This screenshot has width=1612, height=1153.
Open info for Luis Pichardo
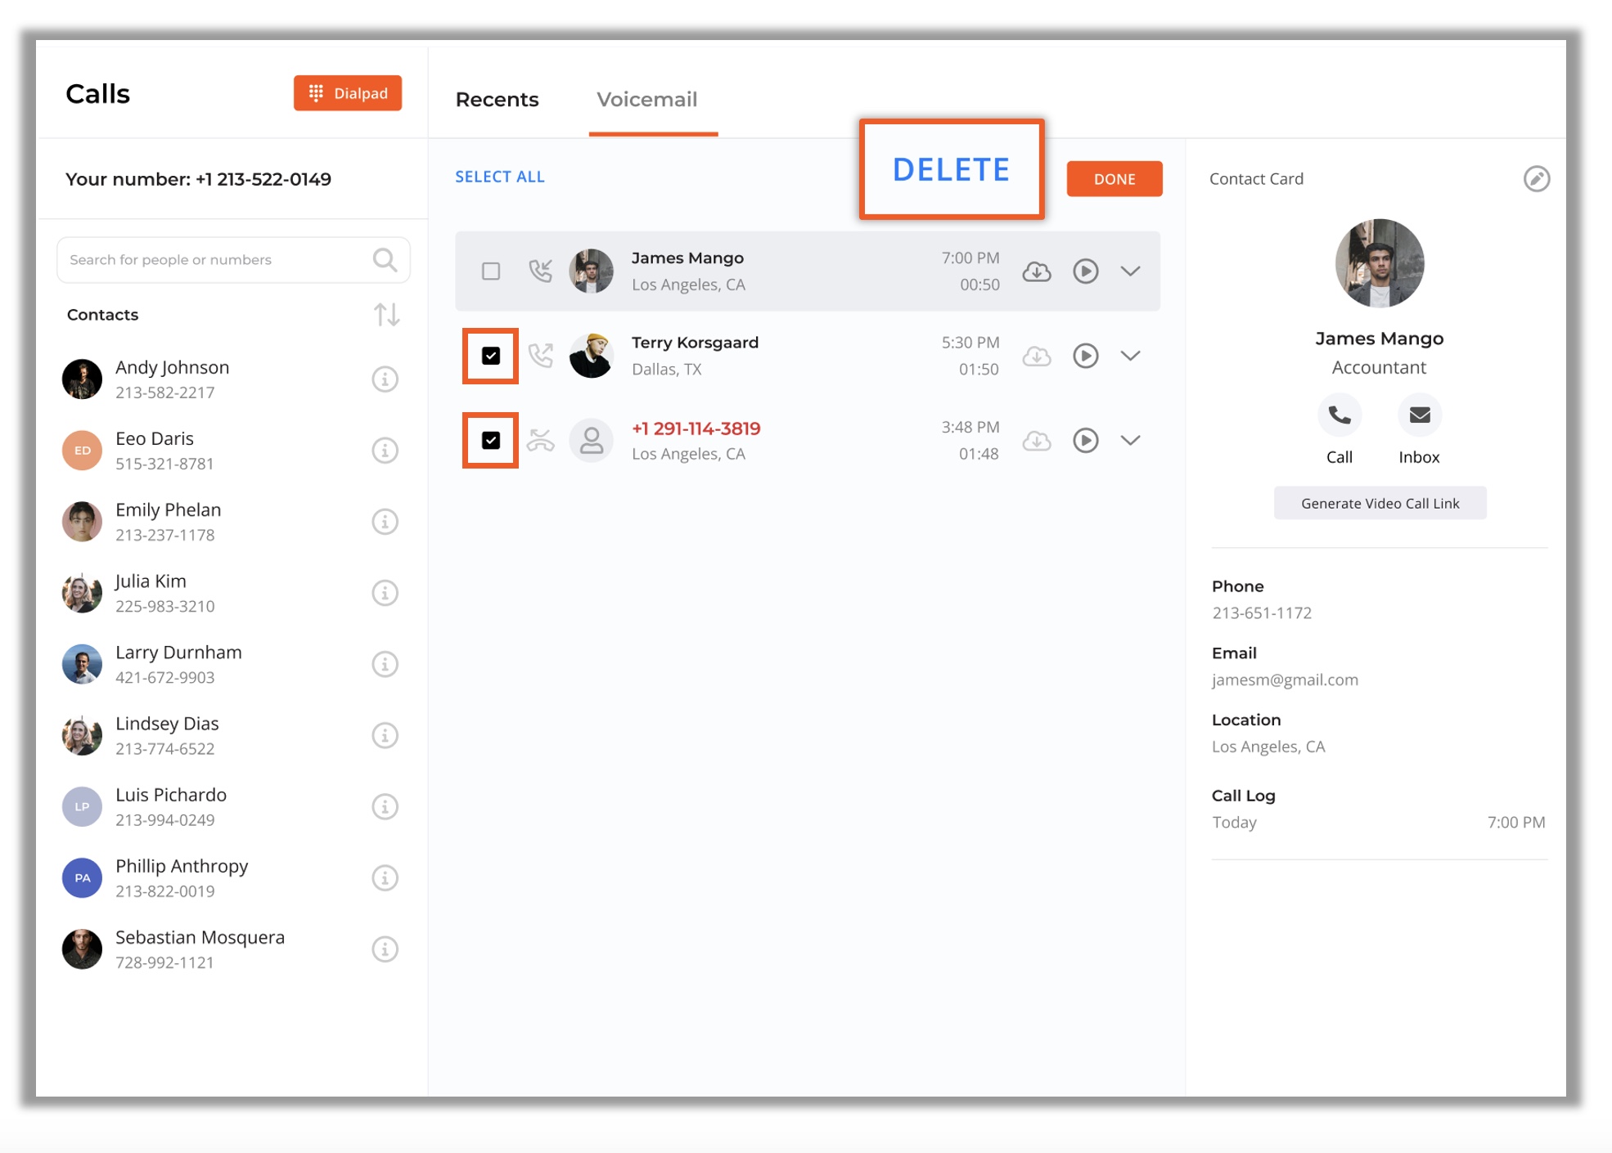click(385, 806)
